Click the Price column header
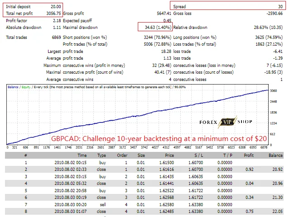Screen dimensions: 290x217 click(x=169, y=156)
